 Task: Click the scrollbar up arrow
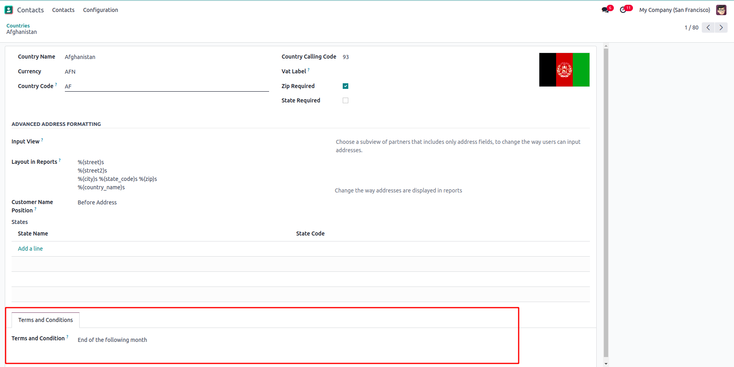[x=606, y=46]
